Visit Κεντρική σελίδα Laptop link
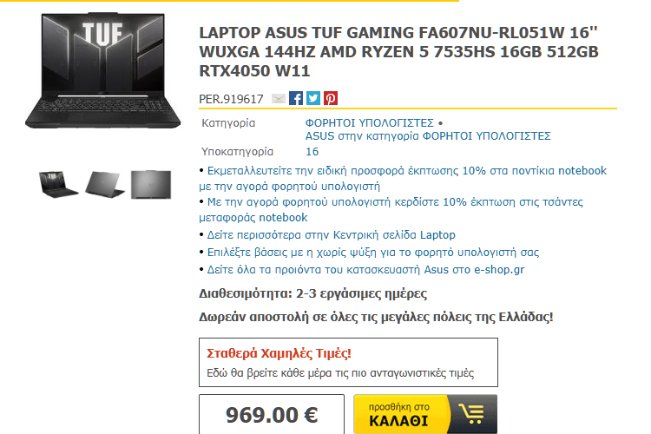The image size is (651, 434). click(x=332, y=235)
